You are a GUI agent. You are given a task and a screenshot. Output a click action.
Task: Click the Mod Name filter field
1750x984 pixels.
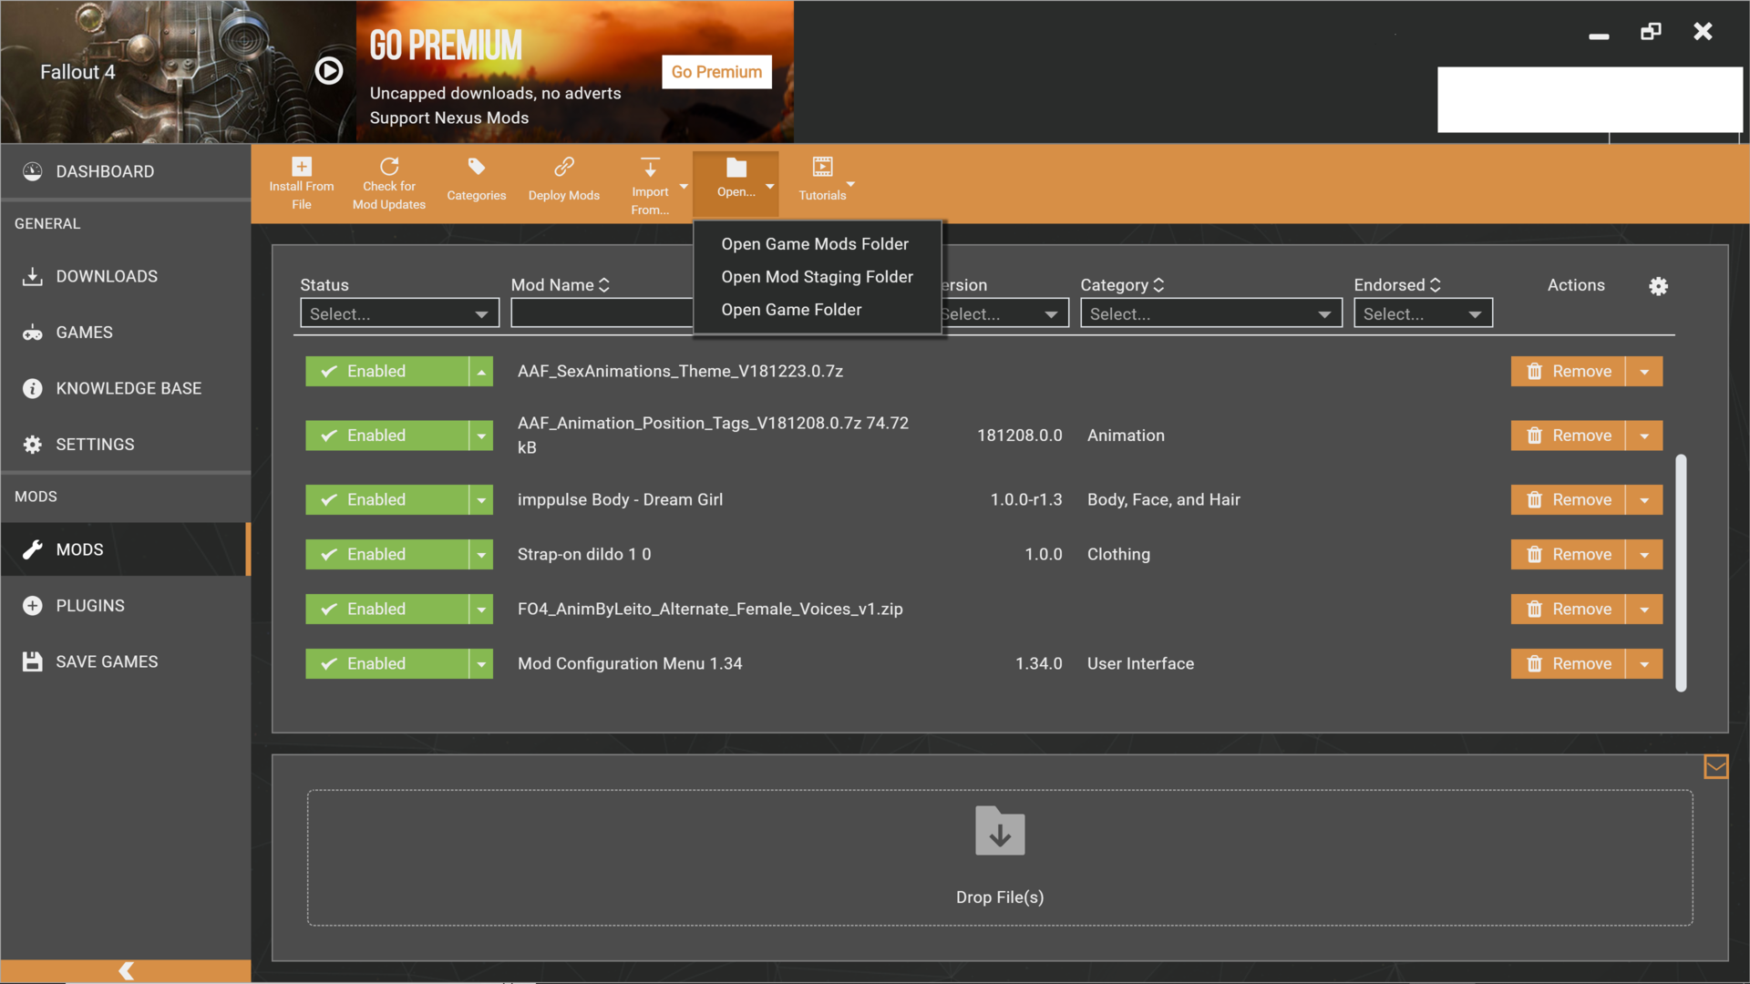pos(602,313)
